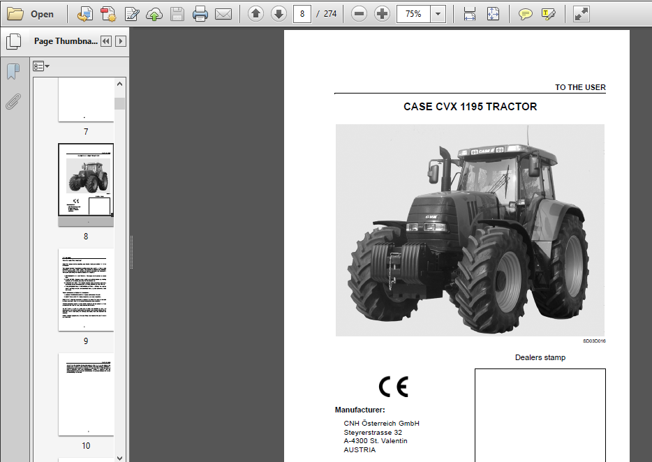This screenshot has height=462, width=652.
Task: Click the '/ 274' total pages text
Action: point(327,14)
